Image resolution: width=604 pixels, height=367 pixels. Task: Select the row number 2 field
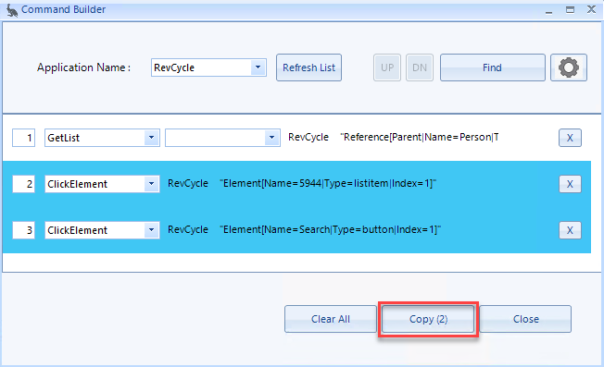23,184
